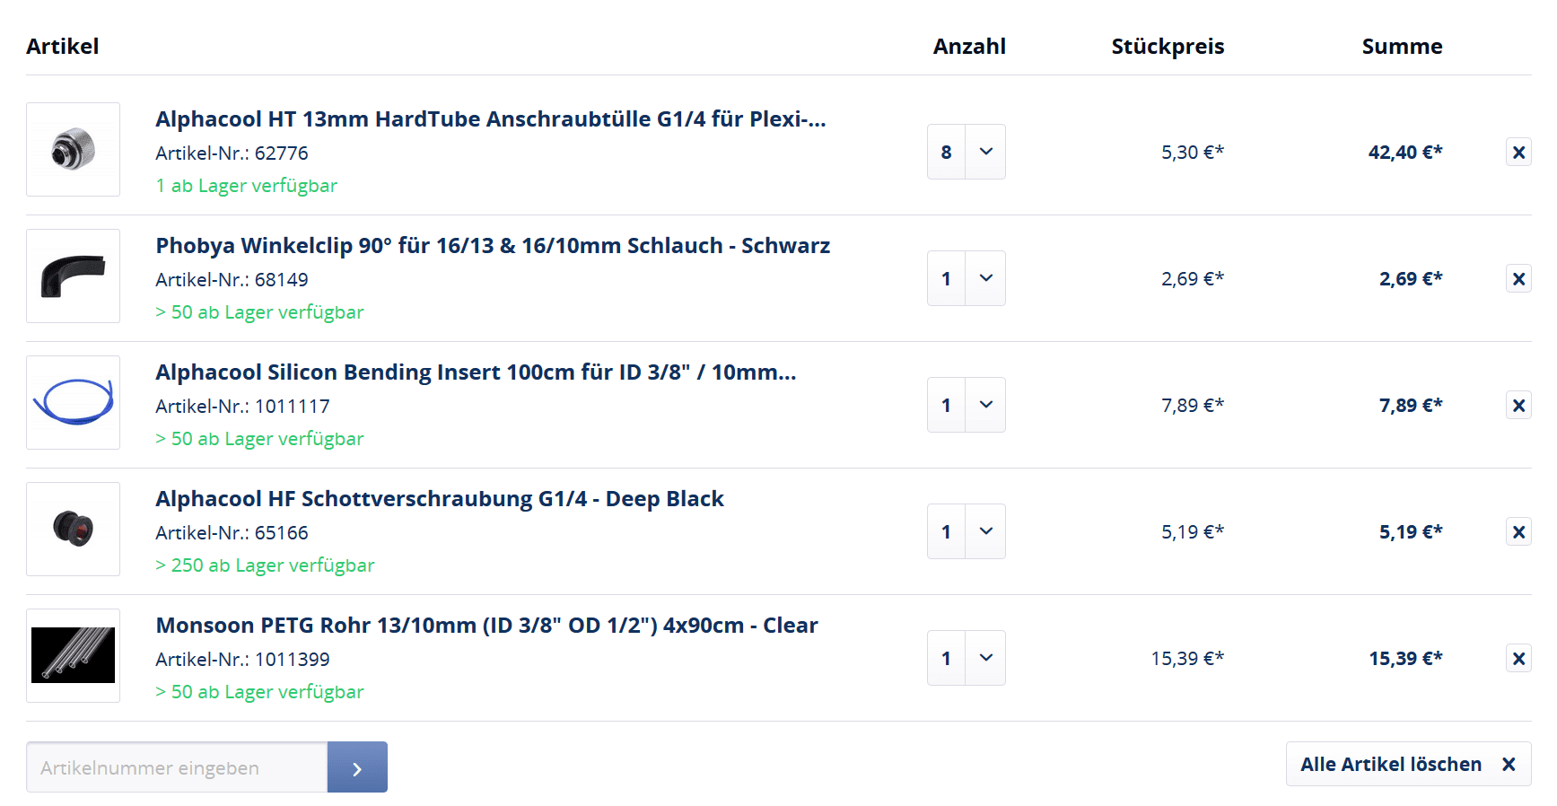Image resolution: width=1557 pixels, height=806 pixels.
Task: Click the Artikelnummer eingeben input field
Action: click(x=177, y=767)
